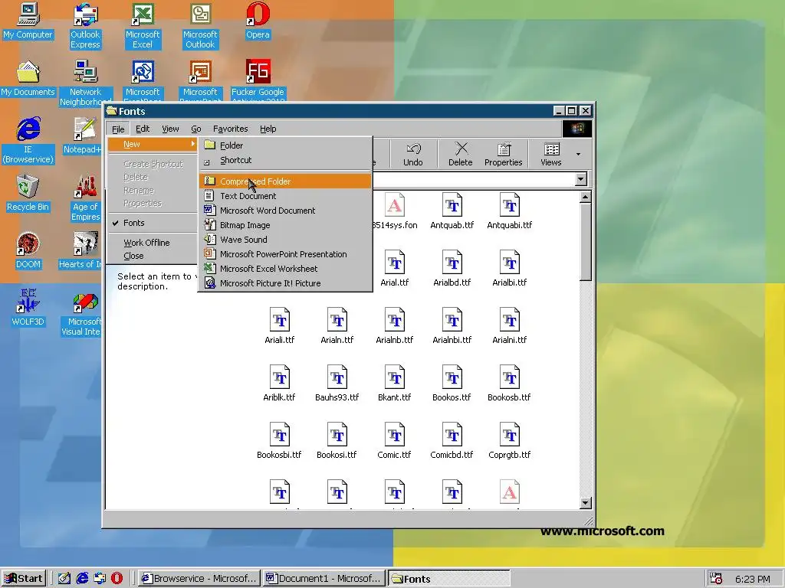Choose Folder in the New submenu
785x588 pixels.
(285, 145)
